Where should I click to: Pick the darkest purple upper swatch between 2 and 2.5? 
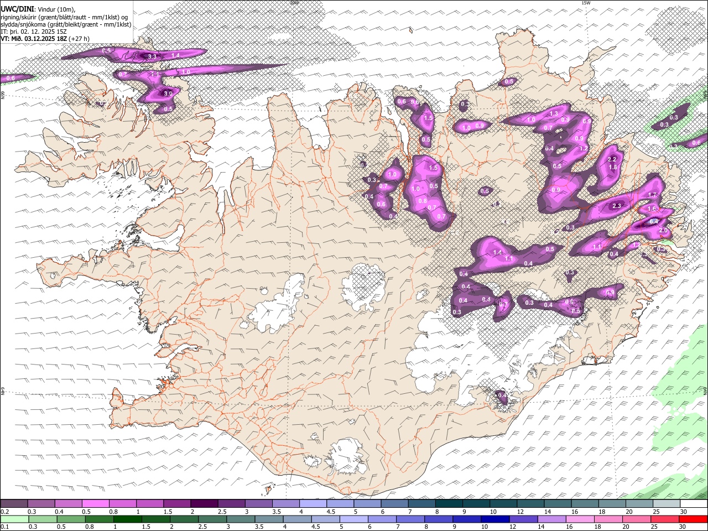204,504
